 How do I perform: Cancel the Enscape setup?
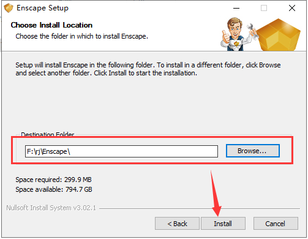(276, 224)
